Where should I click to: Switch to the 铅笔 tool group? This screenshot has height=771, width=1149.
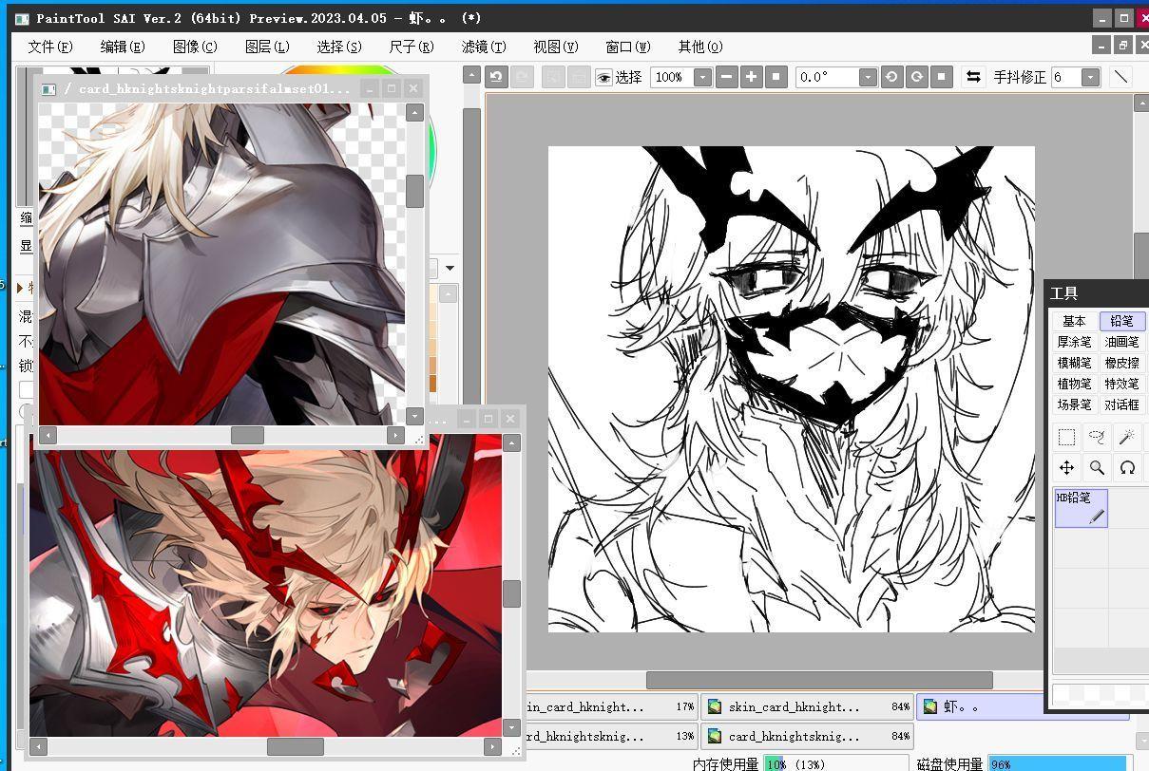(x=1121, y=321)
